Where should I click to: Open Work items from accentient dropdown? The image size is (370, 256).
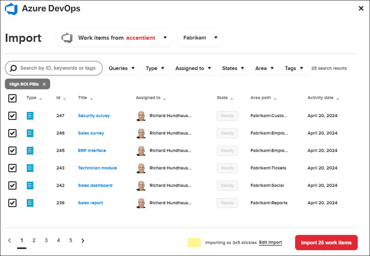tap(113, 38)
